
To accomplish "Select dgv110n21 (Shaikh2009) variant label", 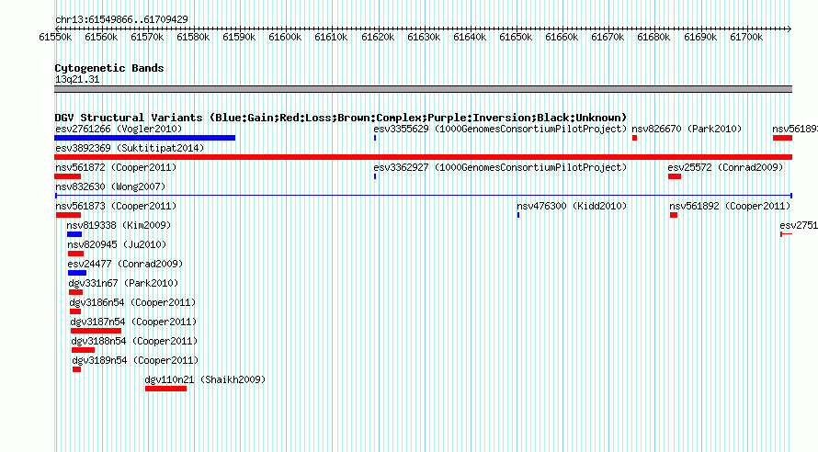I will coord(206,379).
